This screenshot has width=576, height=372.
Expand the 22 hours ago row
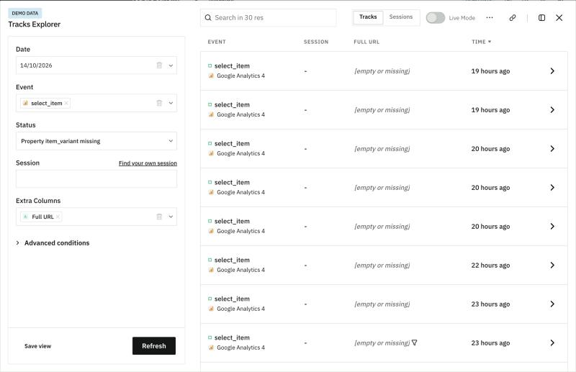click(552, 265)
